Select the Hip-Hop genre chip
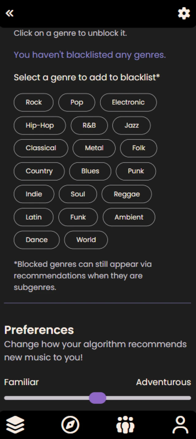 tap(40, 125)
